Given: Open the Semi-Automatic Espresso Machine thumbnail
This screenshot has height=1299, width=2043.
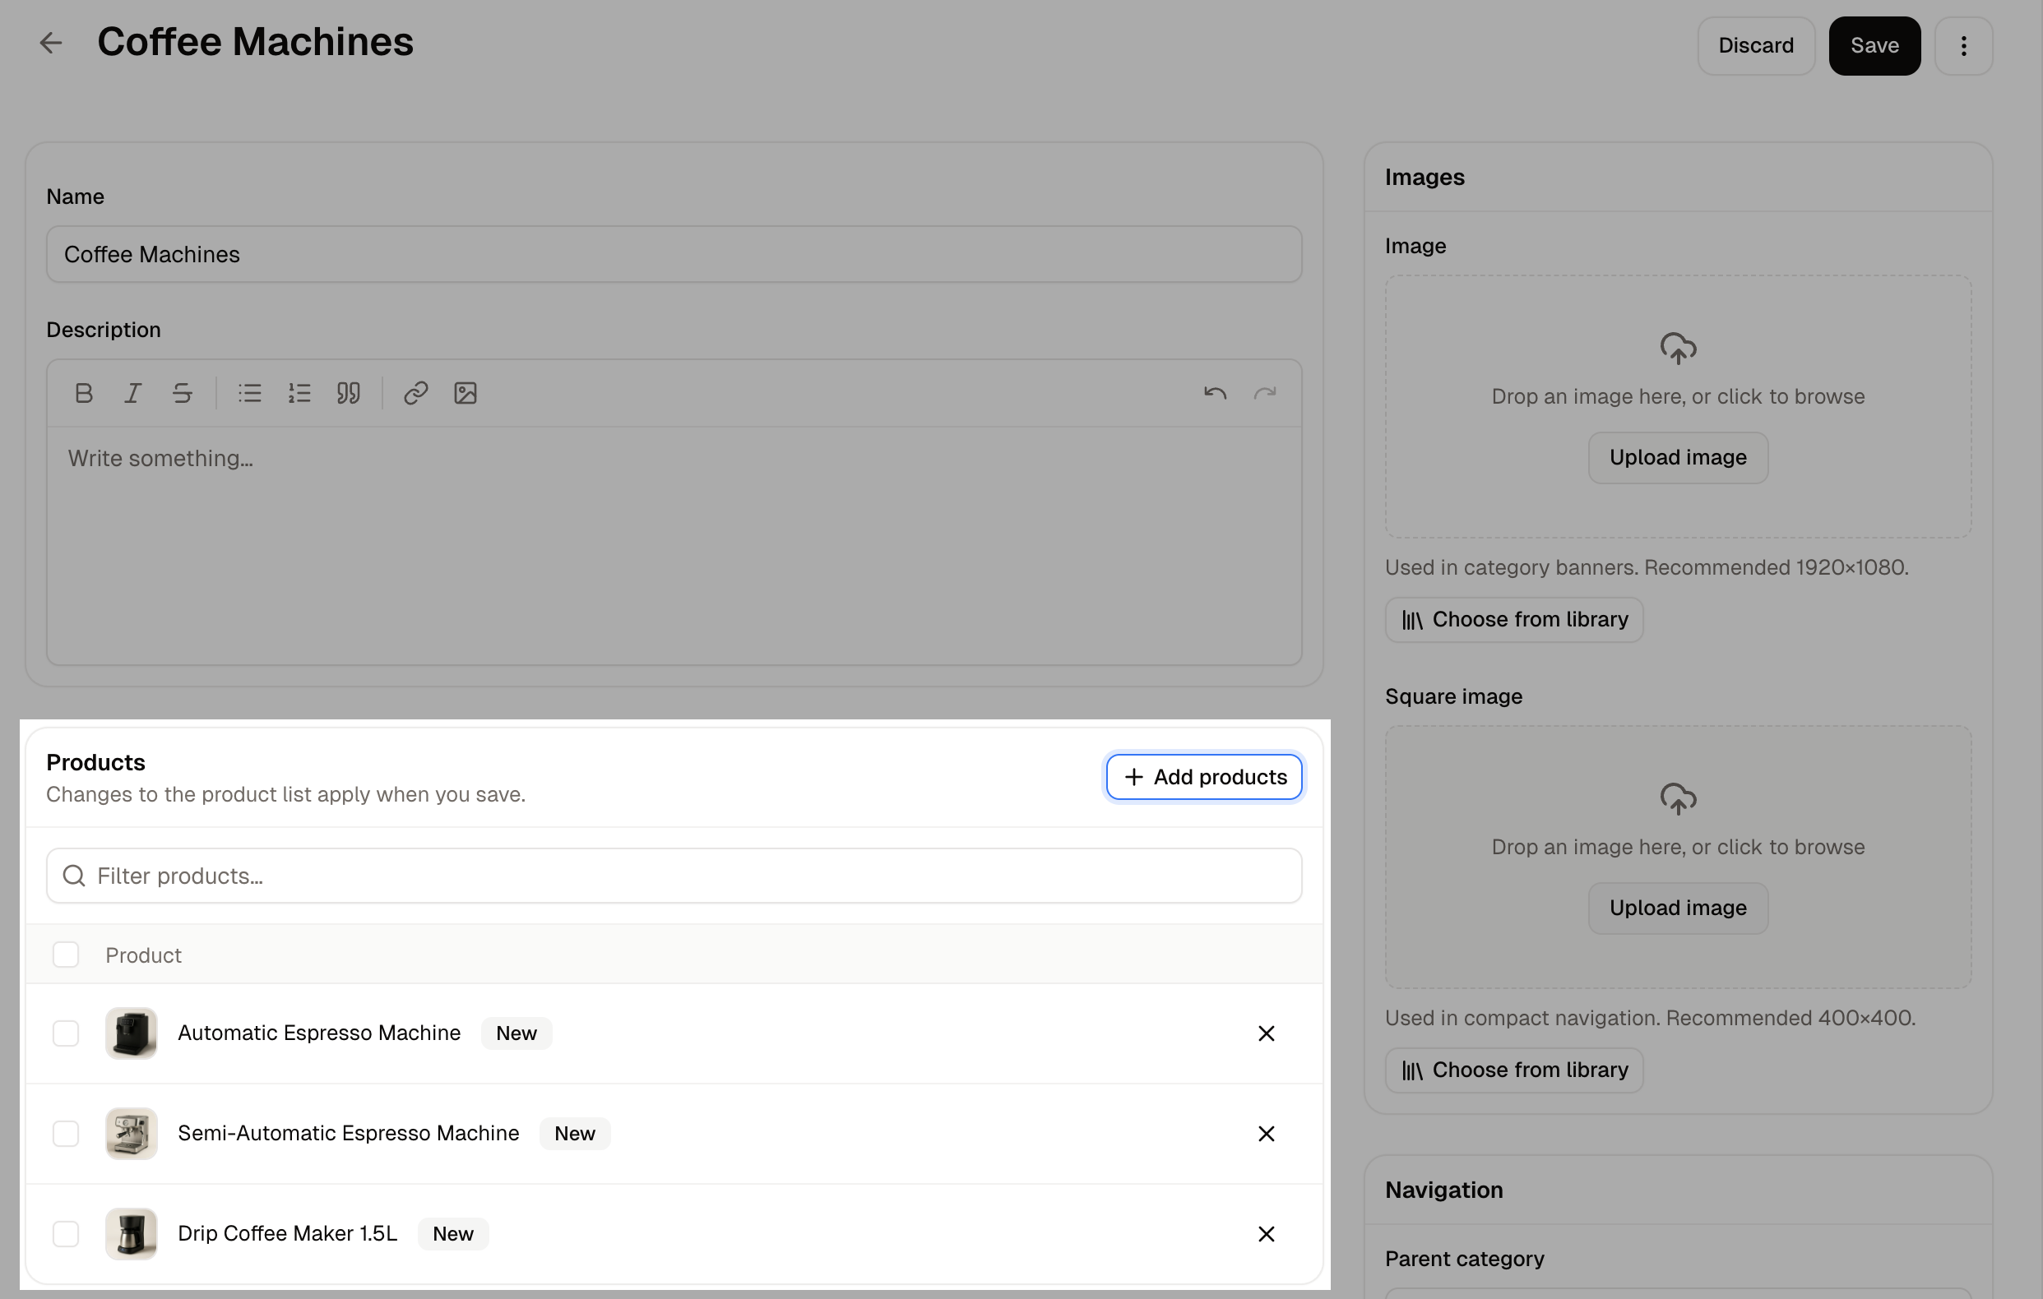Looking at the screenshot, I should point(131,1134).
